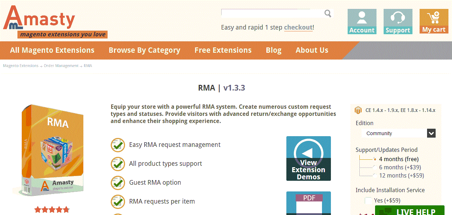Follow the checkout link

[x=298, y=27]
